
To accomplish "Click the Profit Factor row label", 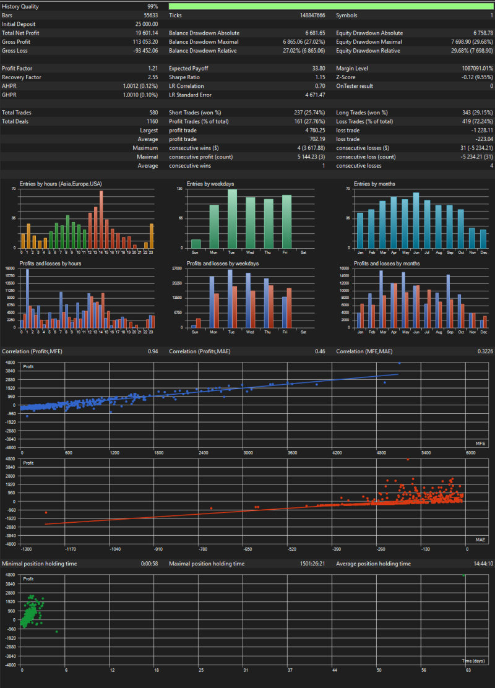I will click(17, 69).
